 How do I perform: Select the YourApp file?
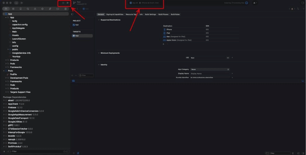pyautogui.click(x=16, y=57)
